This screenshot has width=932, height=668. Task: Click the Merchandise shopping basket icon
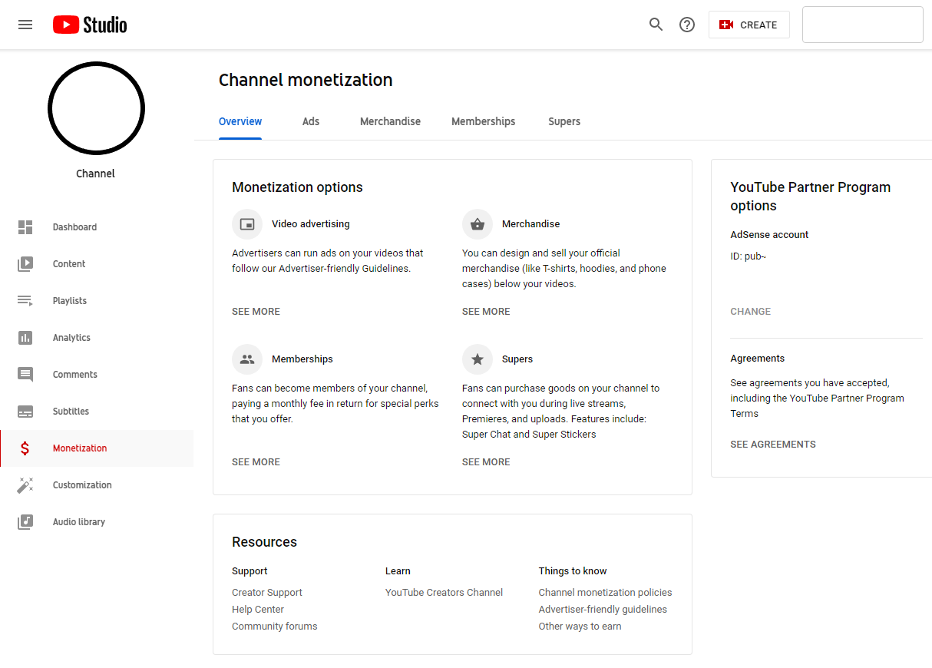click(x=478, y=224)
